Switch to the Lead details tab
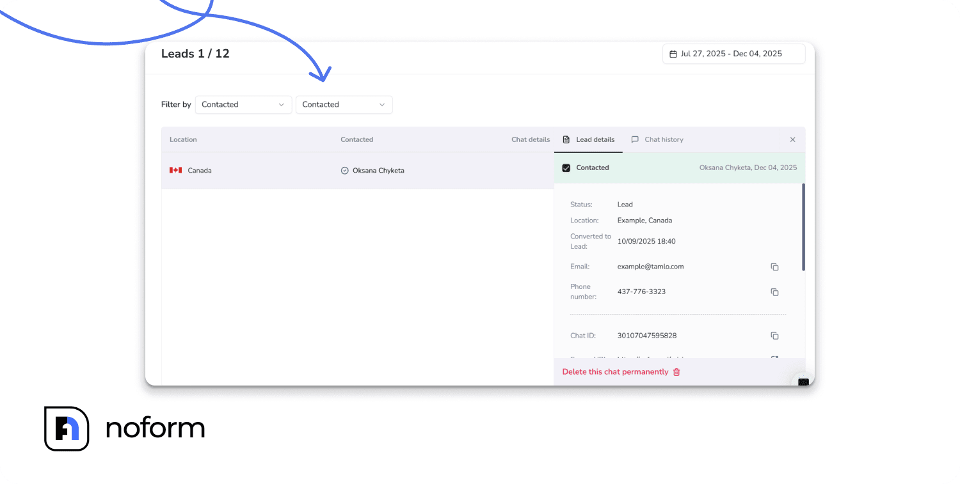 pos(588,139)
